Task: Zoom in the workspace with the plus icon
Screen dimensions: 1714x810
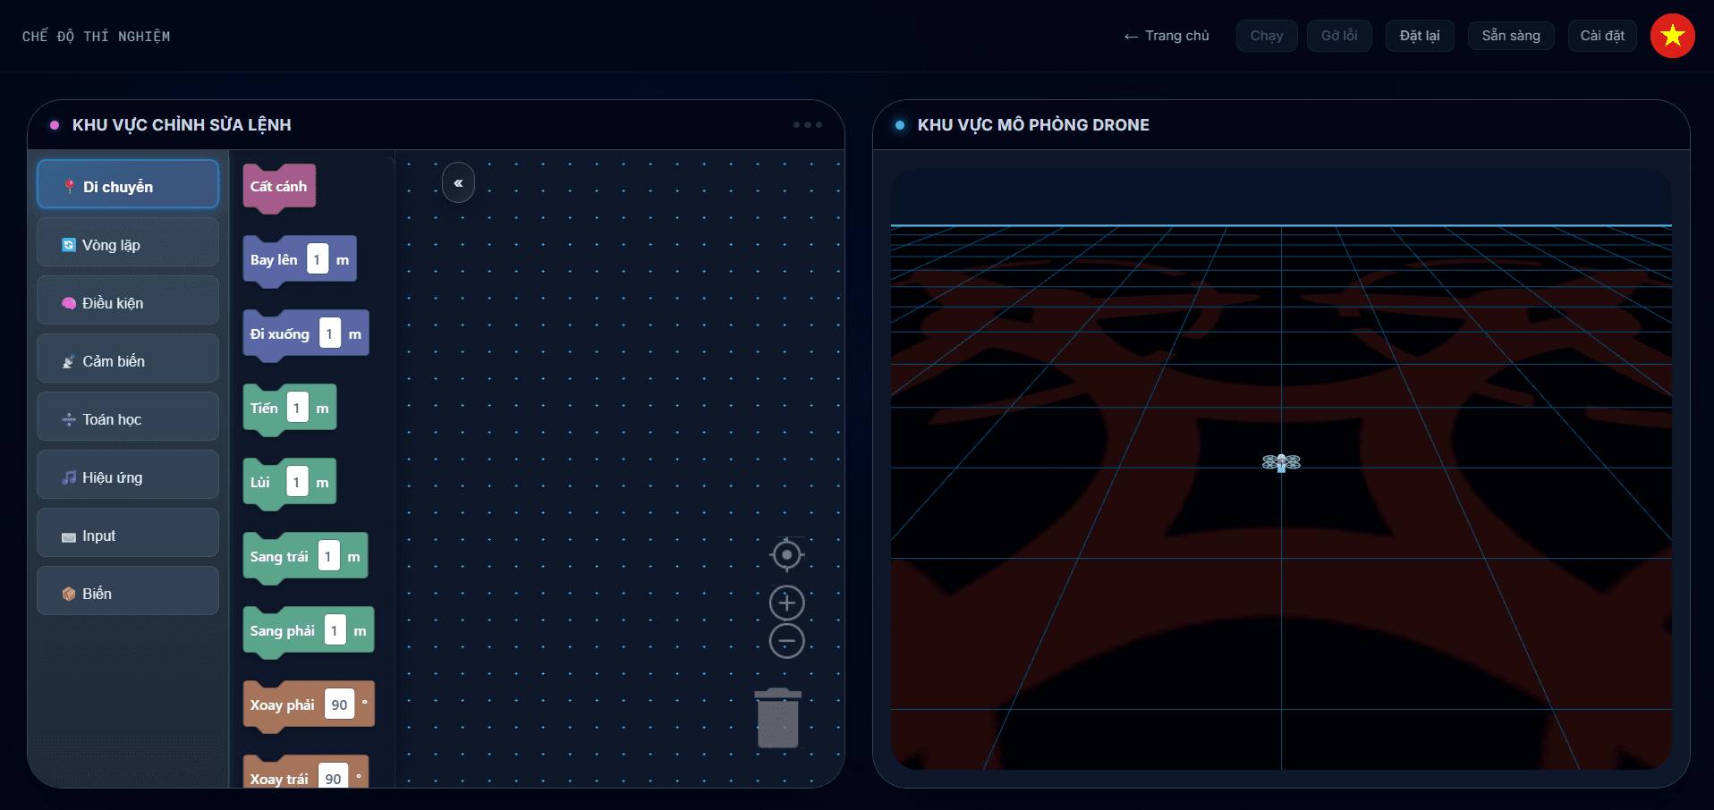Action: tap(787, 603)
